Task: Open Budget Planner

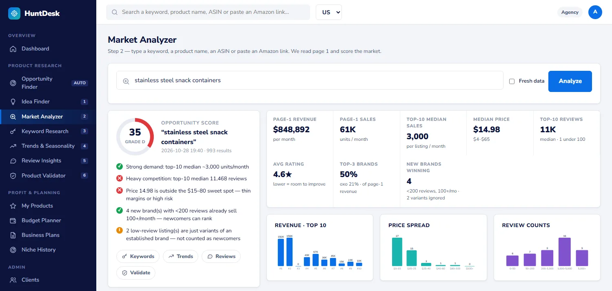Action: pyautogui.click(x=48, y=221)
